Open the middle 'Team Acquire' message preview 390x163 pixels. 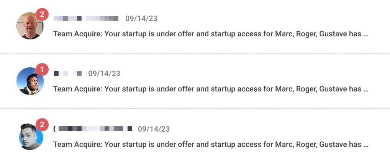pos(207,89)
